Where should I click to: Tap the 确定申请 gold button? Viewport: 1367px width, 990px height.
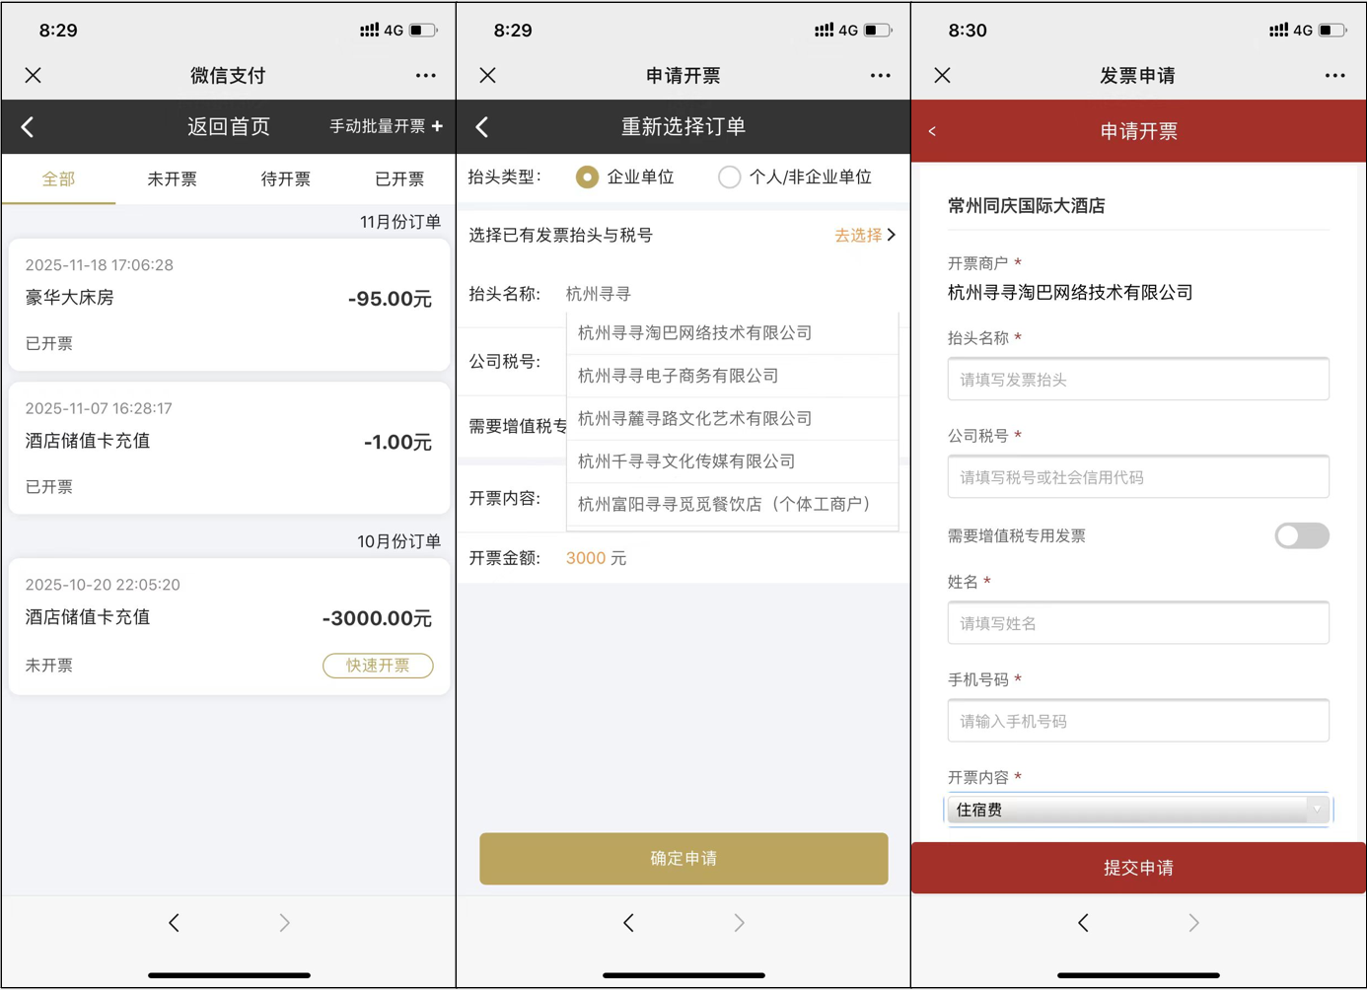[683, 858]
